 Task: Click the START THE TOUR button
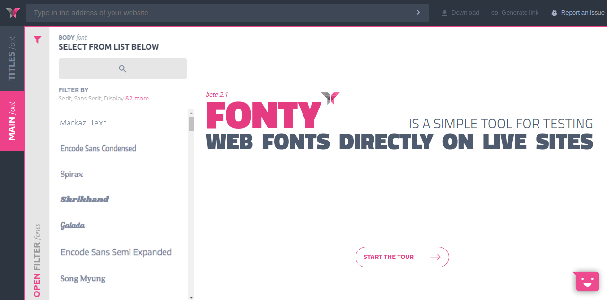(402, 257)
